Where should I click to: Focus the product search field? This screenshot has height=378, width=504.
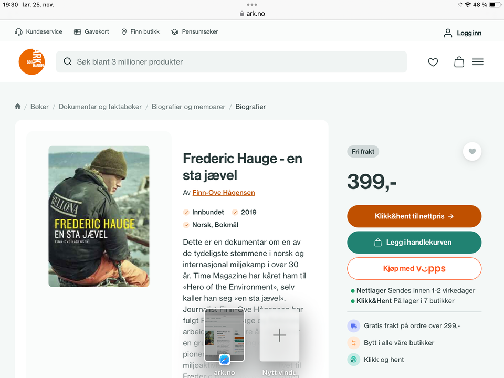pos(232,62)
